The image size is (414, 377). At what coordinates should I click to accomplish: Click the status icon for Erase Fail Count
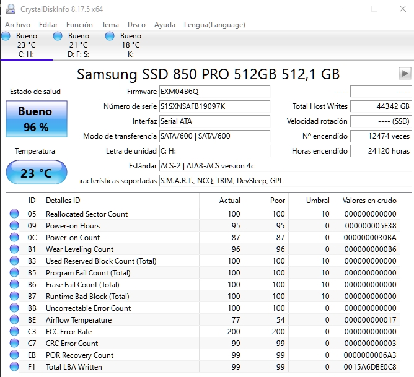coord(14,284)
